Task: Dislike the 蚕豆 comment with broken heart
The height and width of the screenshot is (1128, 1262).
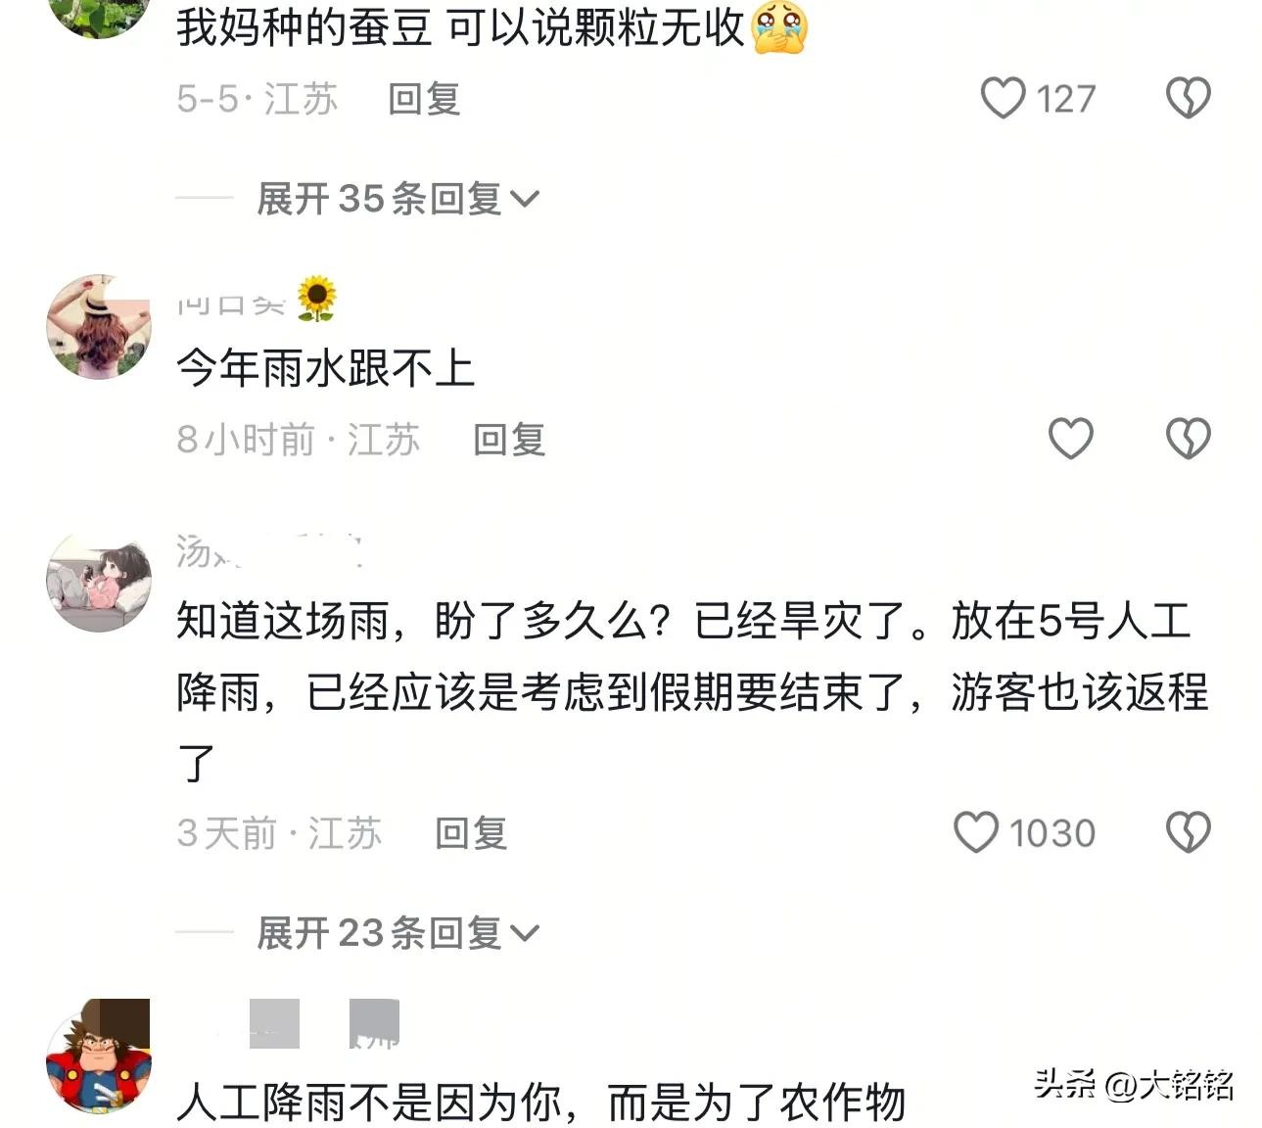Action: pos(1188,98)
